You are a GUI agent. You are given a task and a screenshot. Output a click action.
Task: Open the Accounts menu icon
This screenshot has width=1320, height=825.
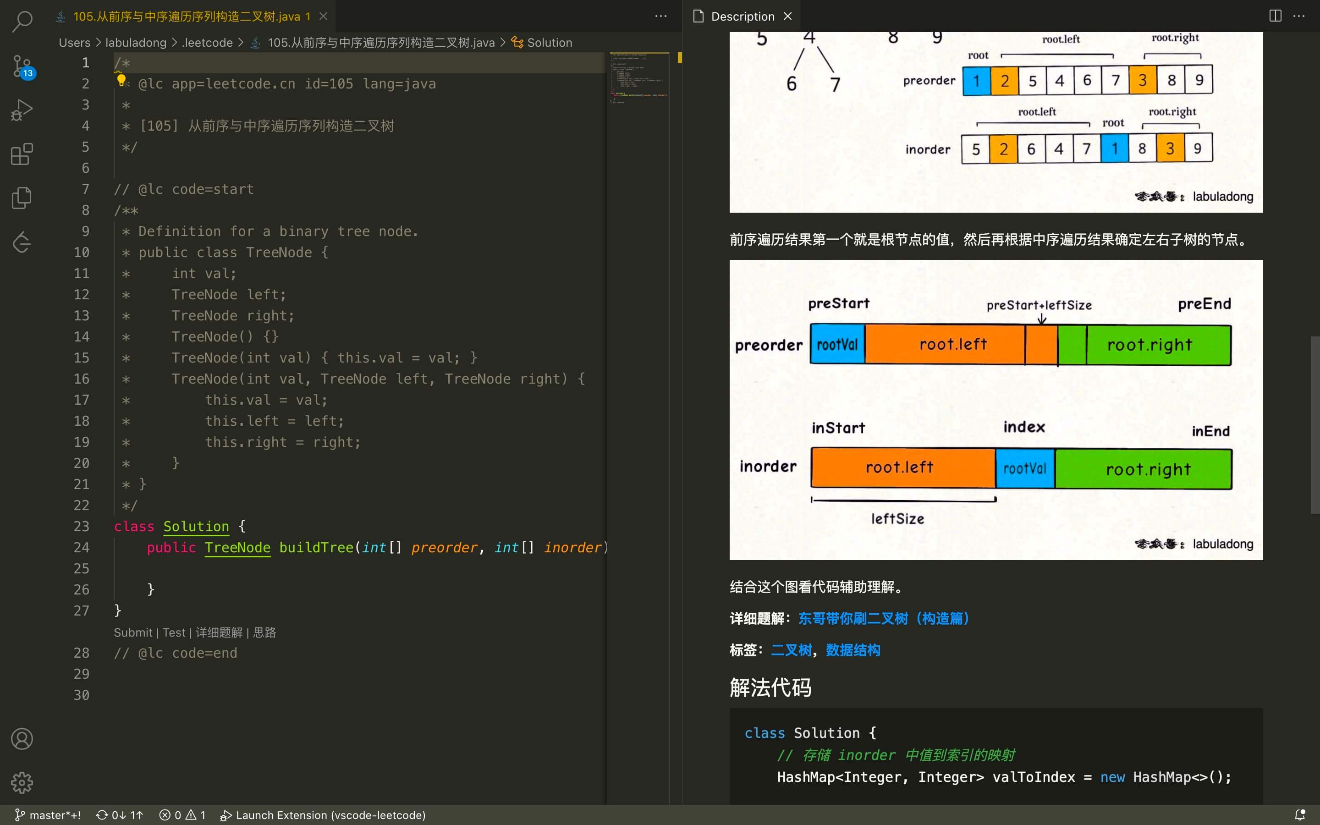coord(22,739)
